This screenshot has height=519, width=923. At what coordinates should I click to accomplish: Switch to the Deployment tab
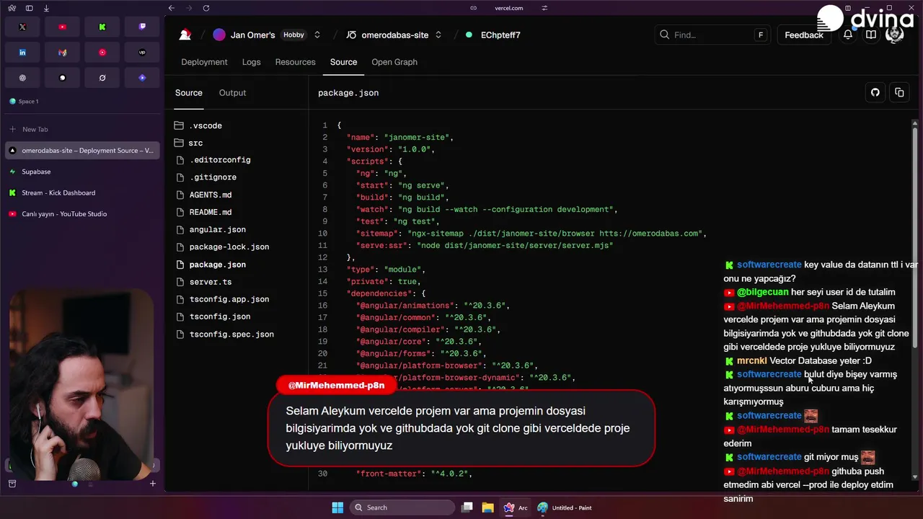pyautogui.click(x=204, y=62)
